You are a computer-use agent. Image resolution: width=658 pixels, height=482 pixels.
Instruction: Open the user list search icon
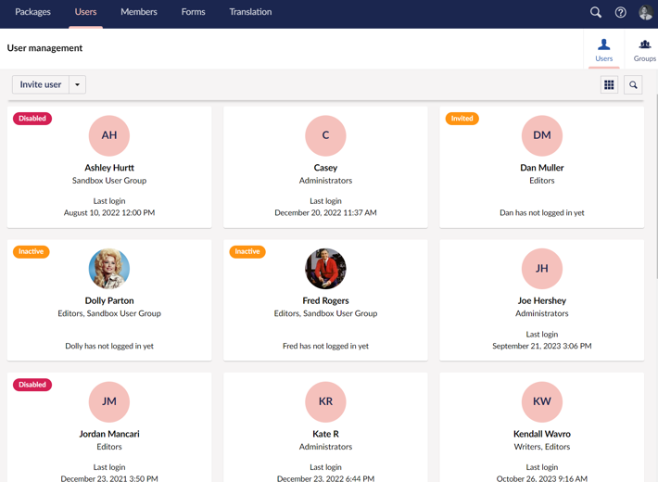pos(634,84)
